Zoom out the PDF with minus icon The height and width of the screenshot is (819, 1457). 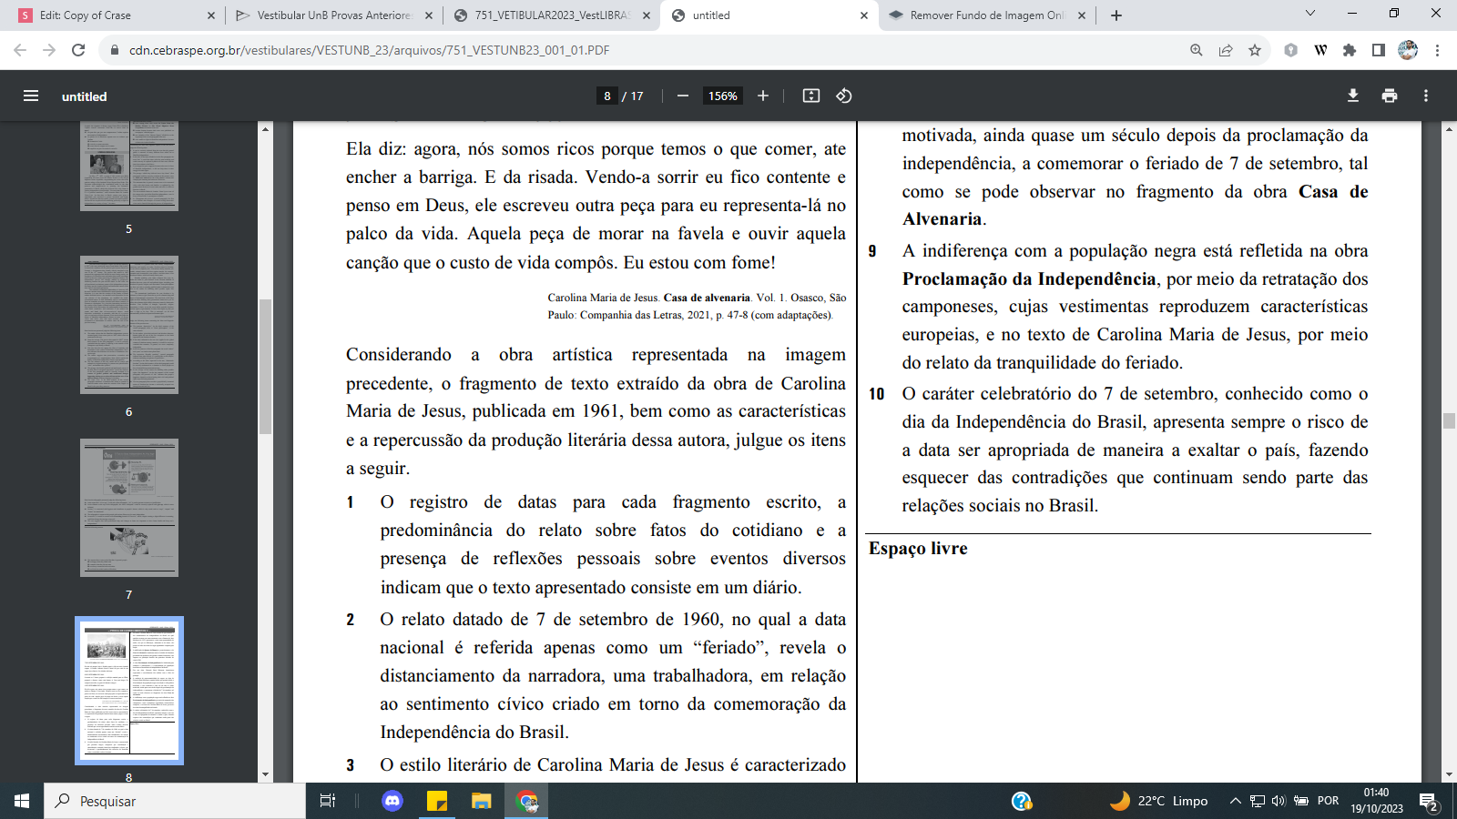point(683,96)
